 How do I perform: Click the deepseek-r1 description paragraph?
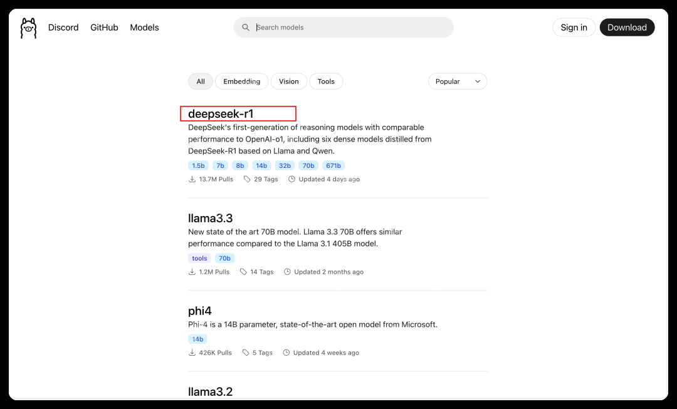(x=310, y=139)
